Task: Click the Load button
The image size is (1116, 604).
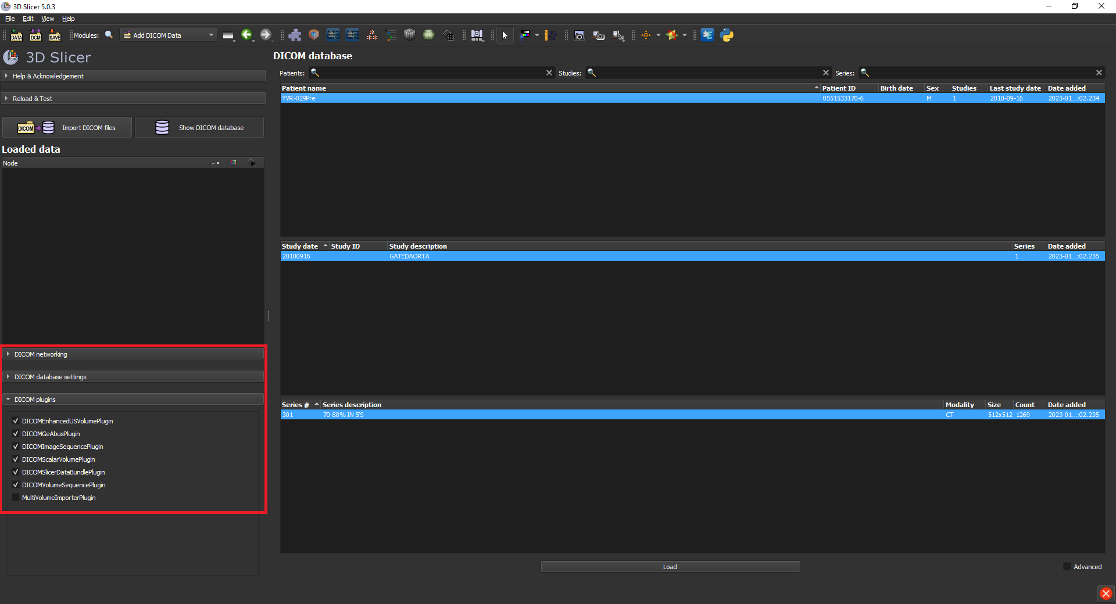Action: click(670, 567)
